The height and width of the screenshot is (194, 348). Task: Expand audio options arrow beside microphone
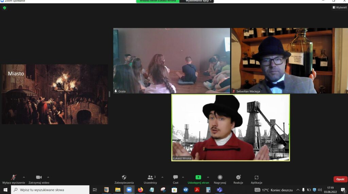click(x=24, y=177)
